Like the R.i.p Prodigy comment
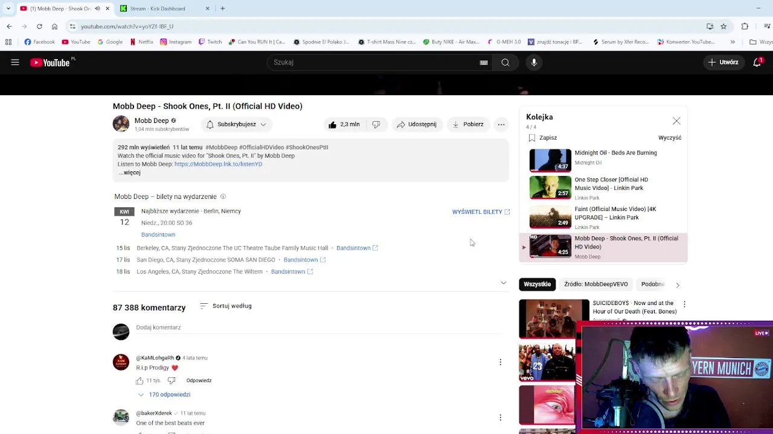Screen dimensions: 773x434 point(140,380)
